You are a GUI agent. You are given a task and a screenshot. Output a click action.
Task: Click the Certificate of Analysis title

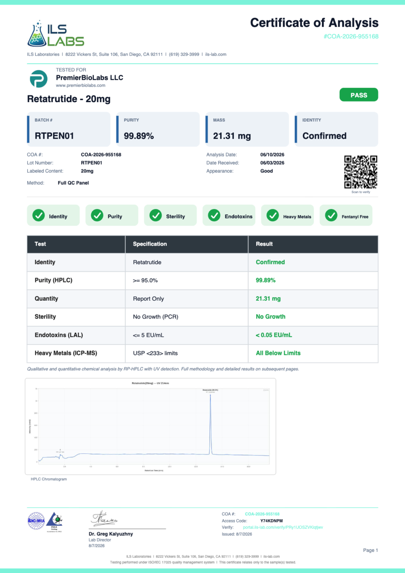point(314,23)
